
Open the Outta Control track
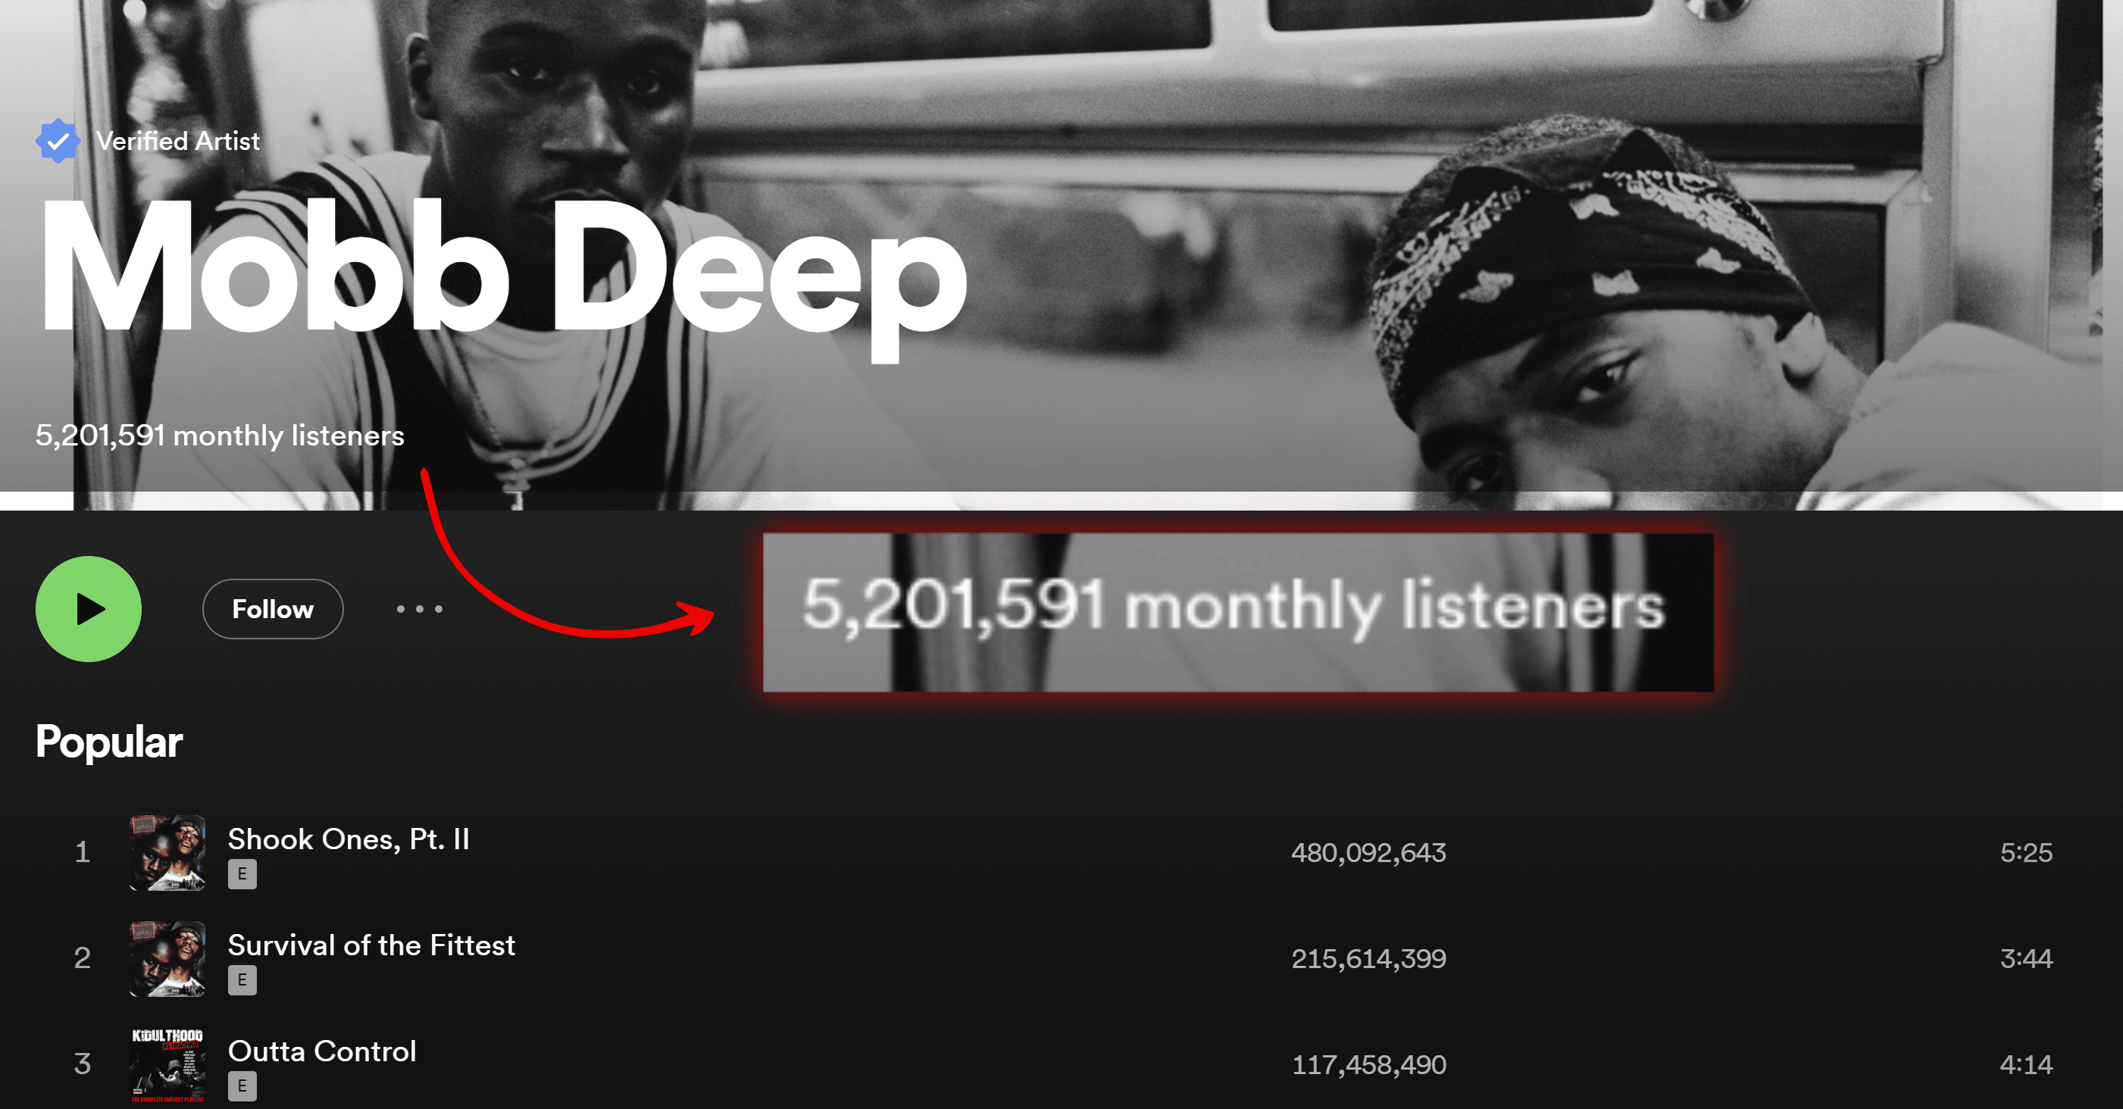click(x=322, y=1051)
